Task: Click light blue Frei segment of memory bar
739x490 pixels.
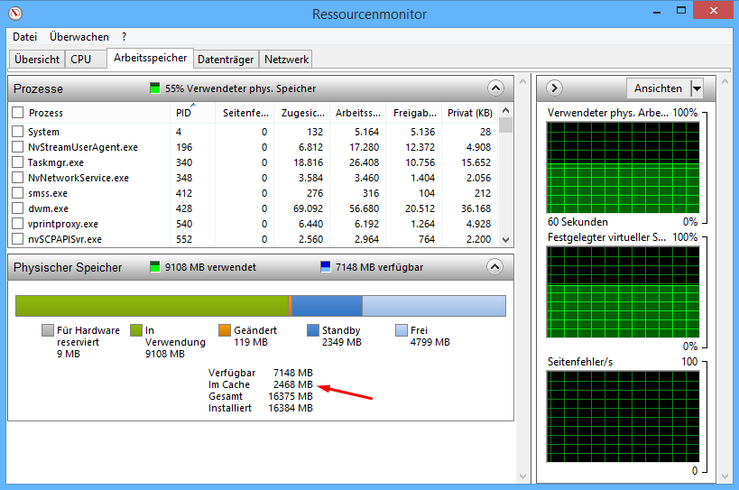Action: coord(434,306)
